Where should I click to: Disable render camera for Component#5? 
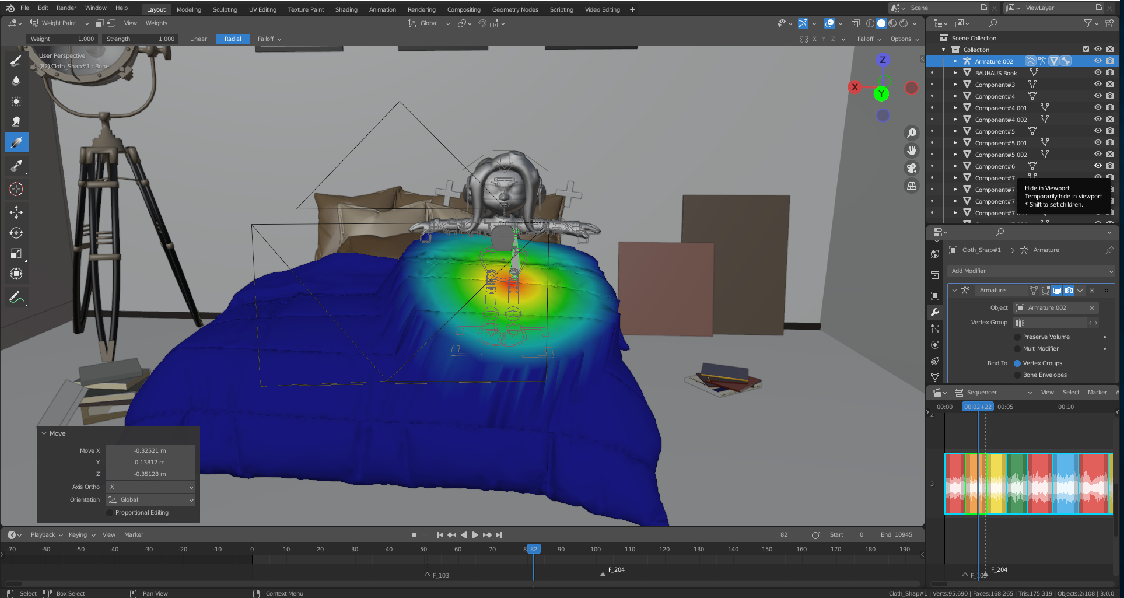click(x=1109, y=131)
